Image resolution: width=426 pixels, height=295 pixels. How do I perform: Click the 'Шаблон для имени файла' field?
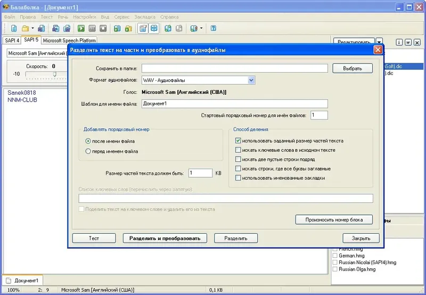[x=235, y=103]
